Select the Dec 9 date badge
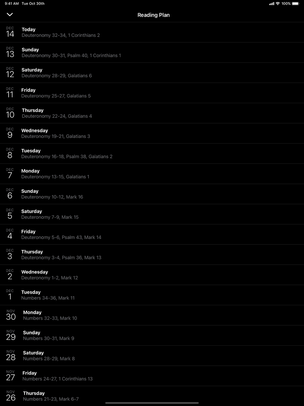The image size is (304, 406). pos(10,133)
